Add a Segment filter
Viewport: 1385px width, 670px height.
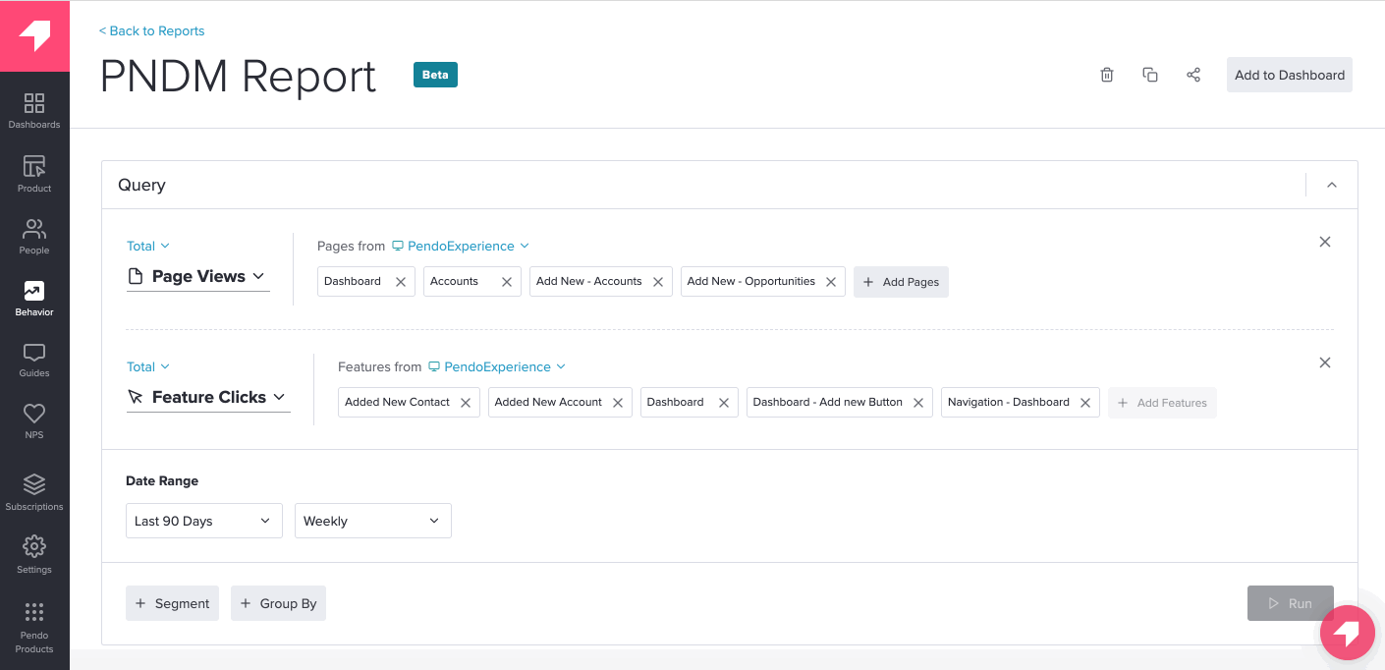click(172, 603)
